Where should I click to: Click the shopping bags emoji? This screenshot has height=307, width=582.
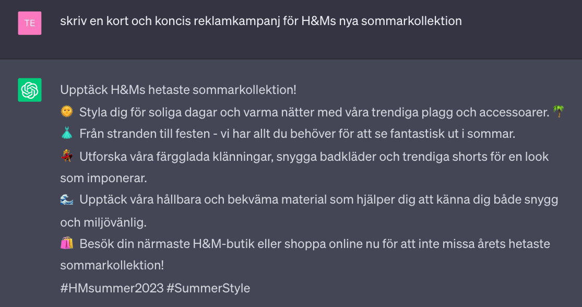tap(66, 243)
